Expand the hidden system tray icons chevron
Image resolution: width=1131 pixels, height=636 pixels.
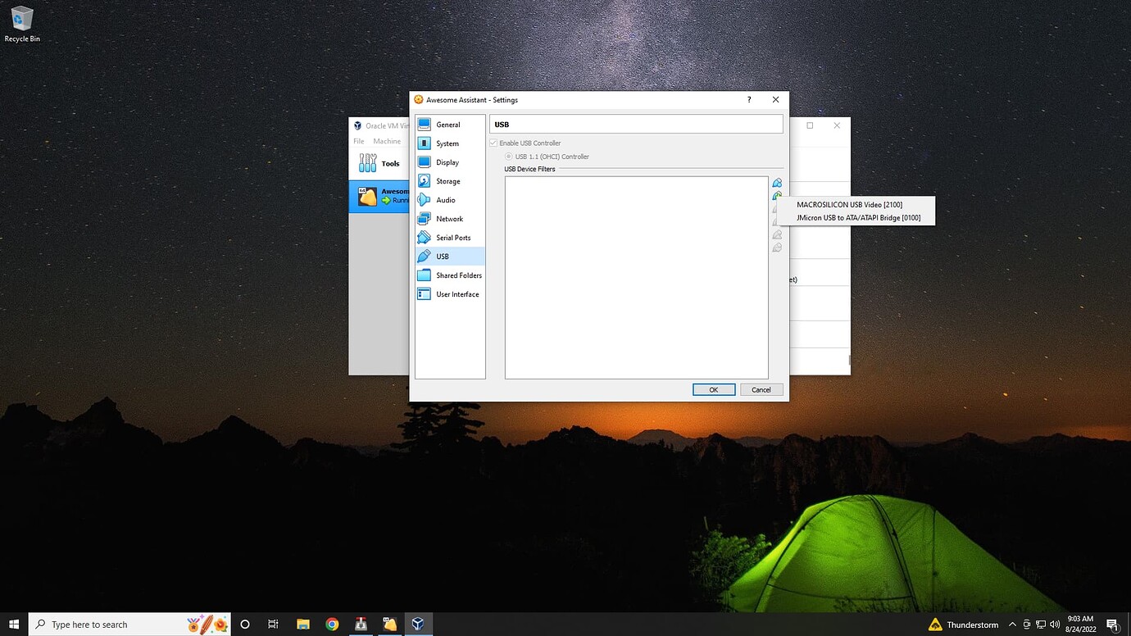(1012, 625)
